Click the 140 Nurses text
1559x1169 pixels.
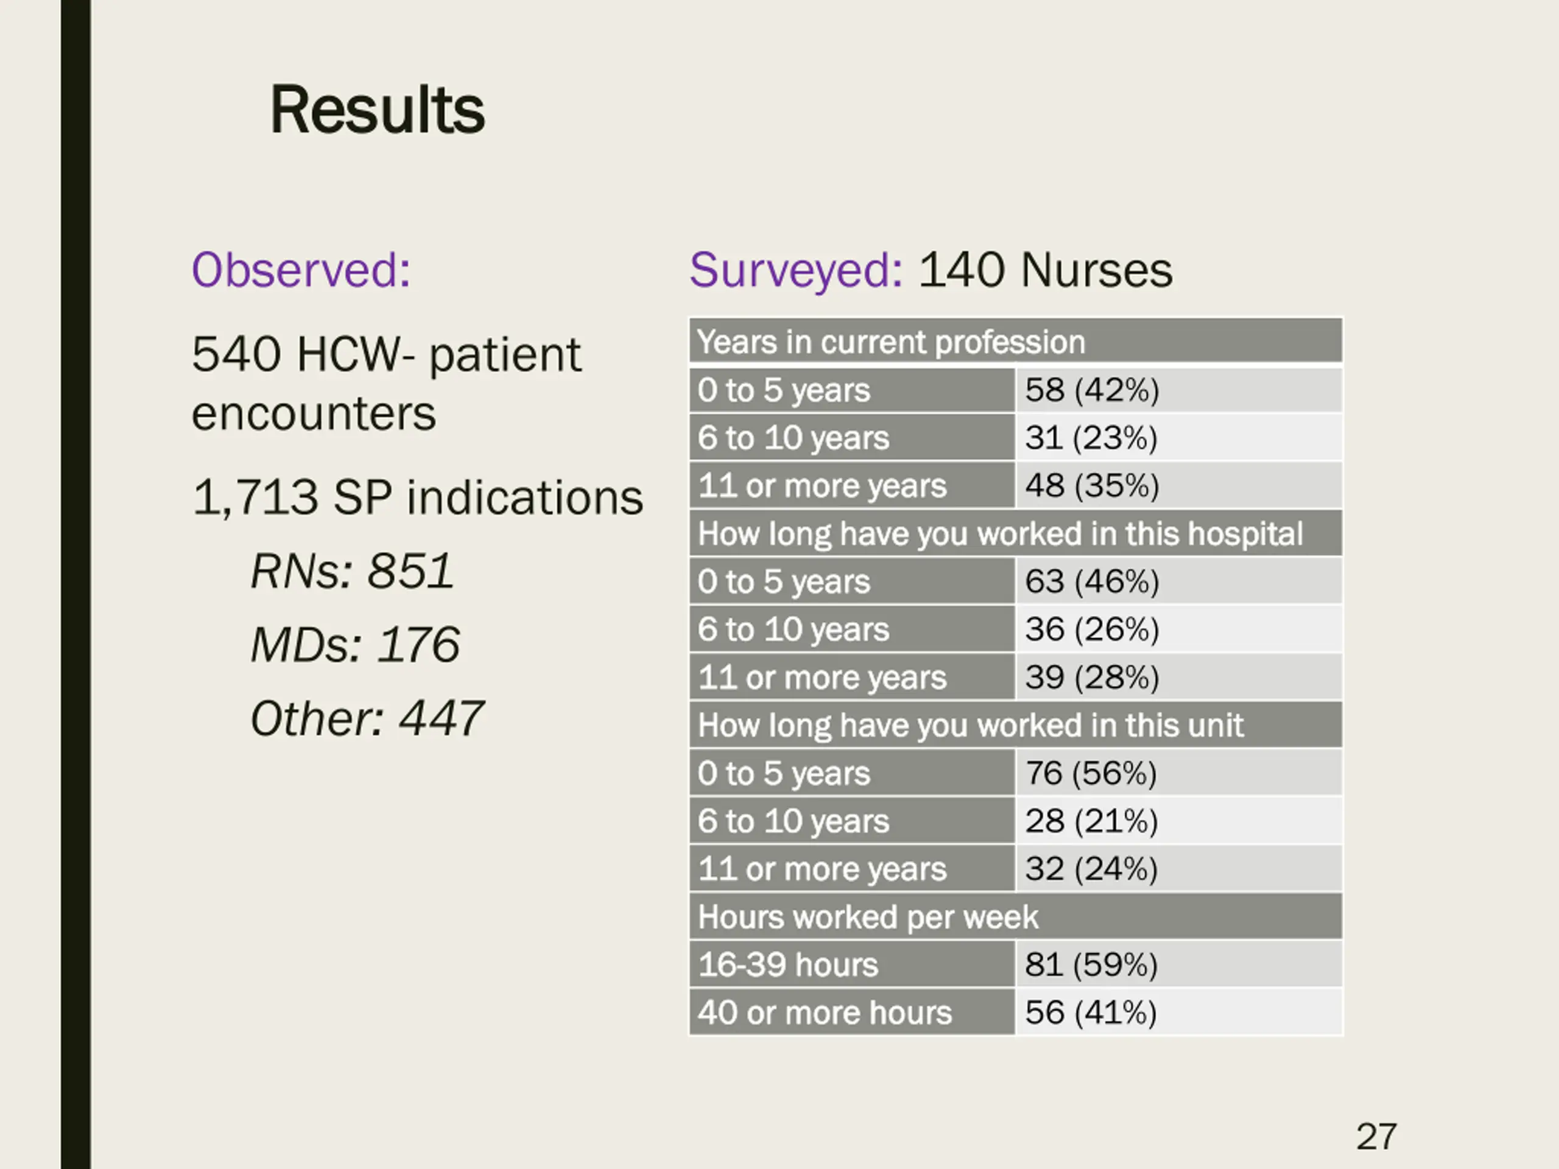click(1045, 270)
